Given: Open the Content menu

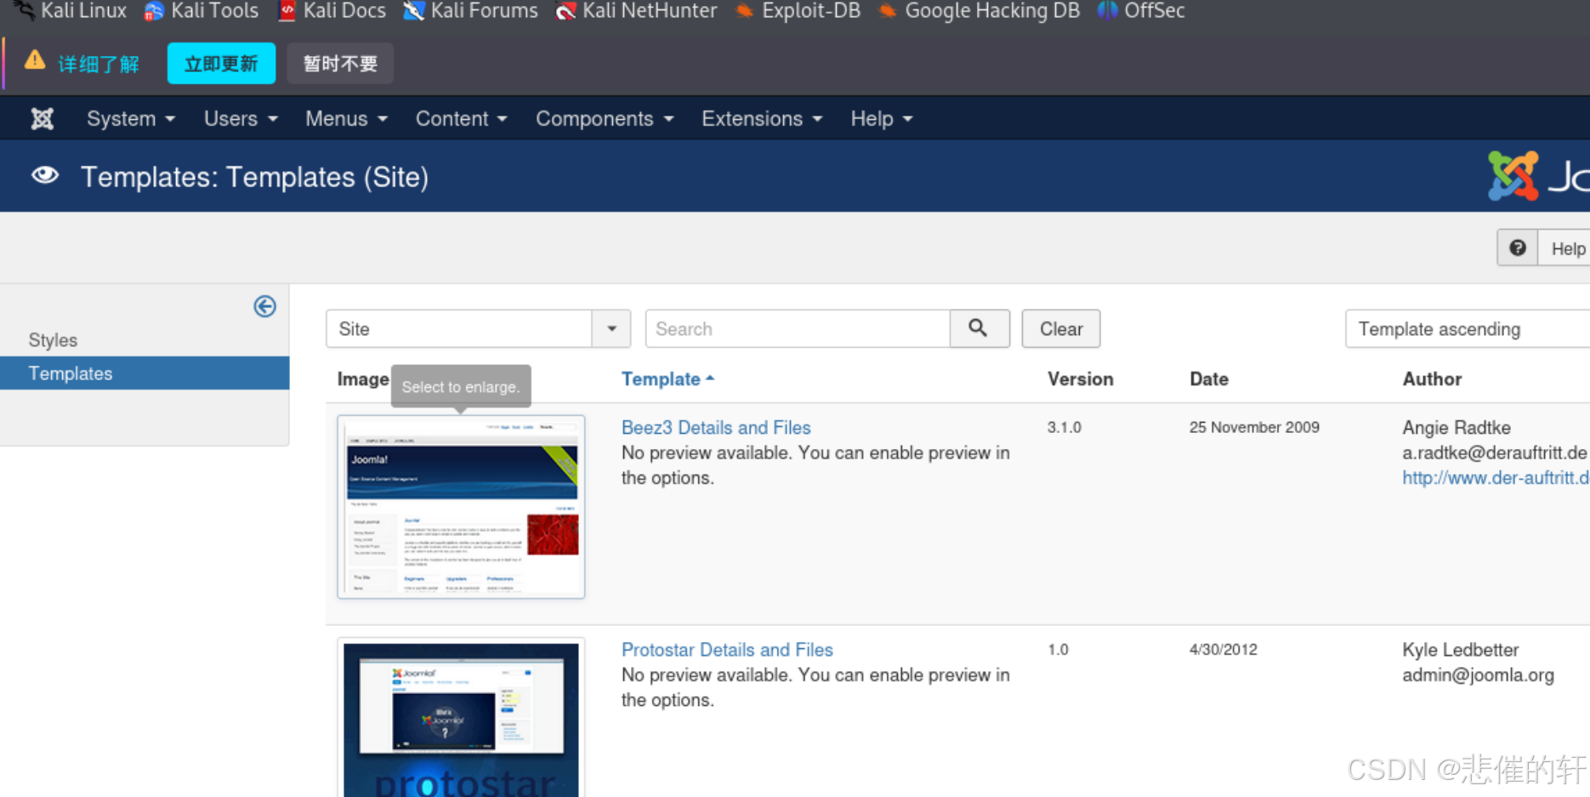Looking at the screenshot, I should 461,118.
